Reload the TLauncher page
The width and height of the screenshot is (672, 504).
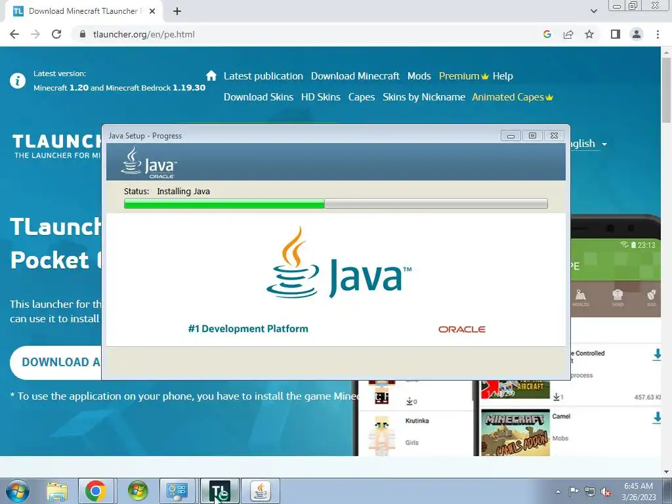(x=56, y=34)
